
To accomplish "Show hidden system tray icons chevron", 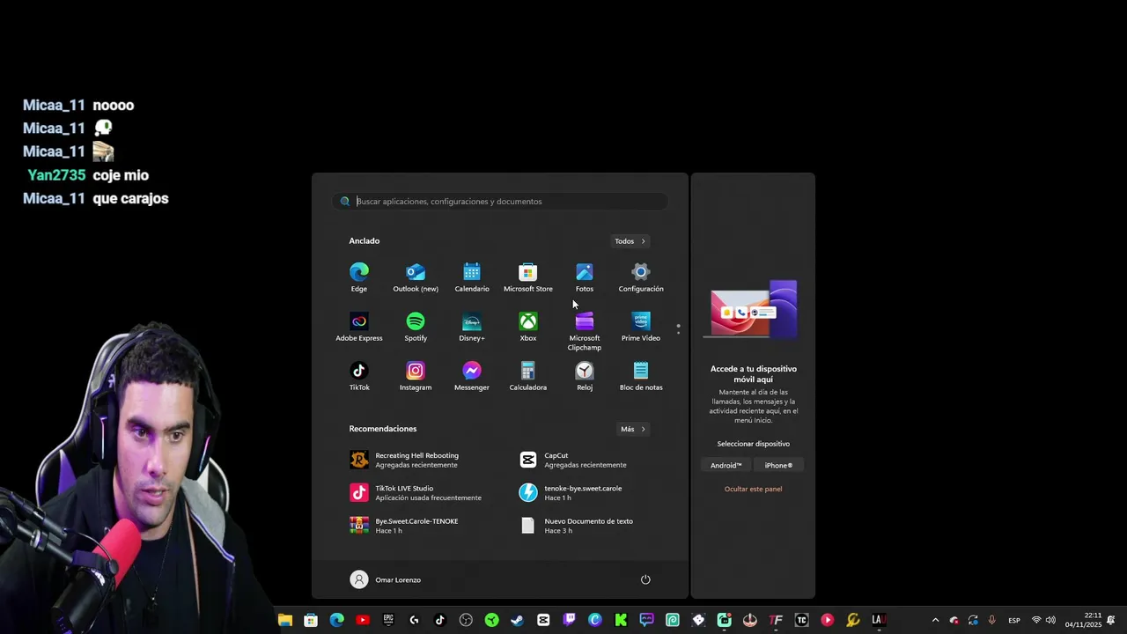I will tap(935, 620).
